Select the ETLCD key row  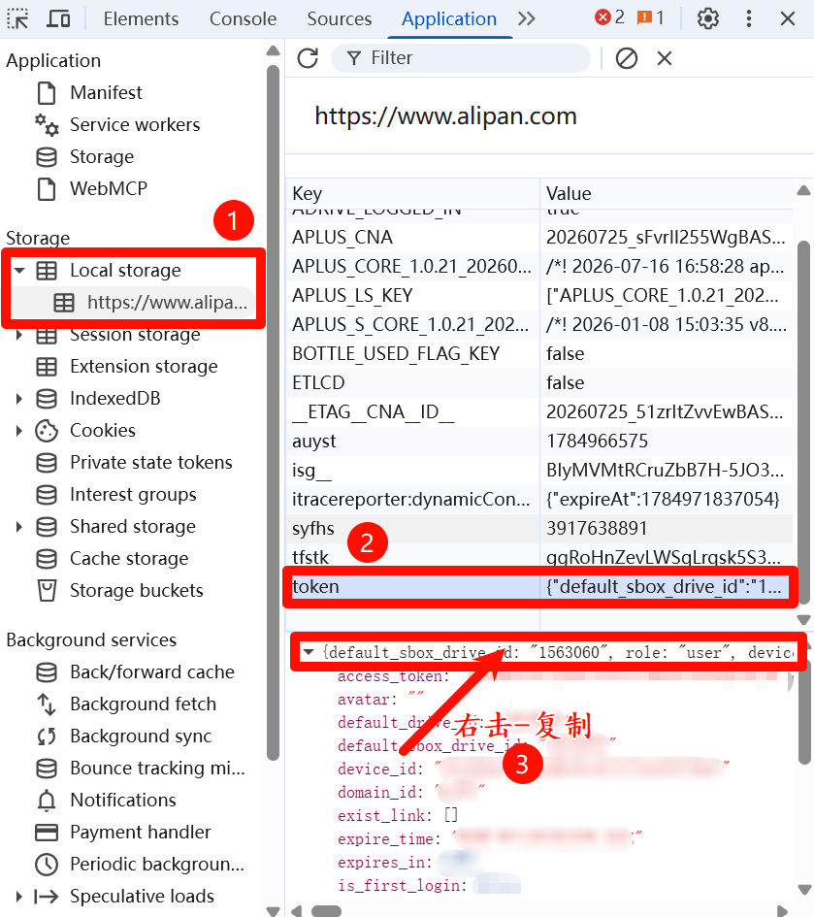tap(539, 383)
